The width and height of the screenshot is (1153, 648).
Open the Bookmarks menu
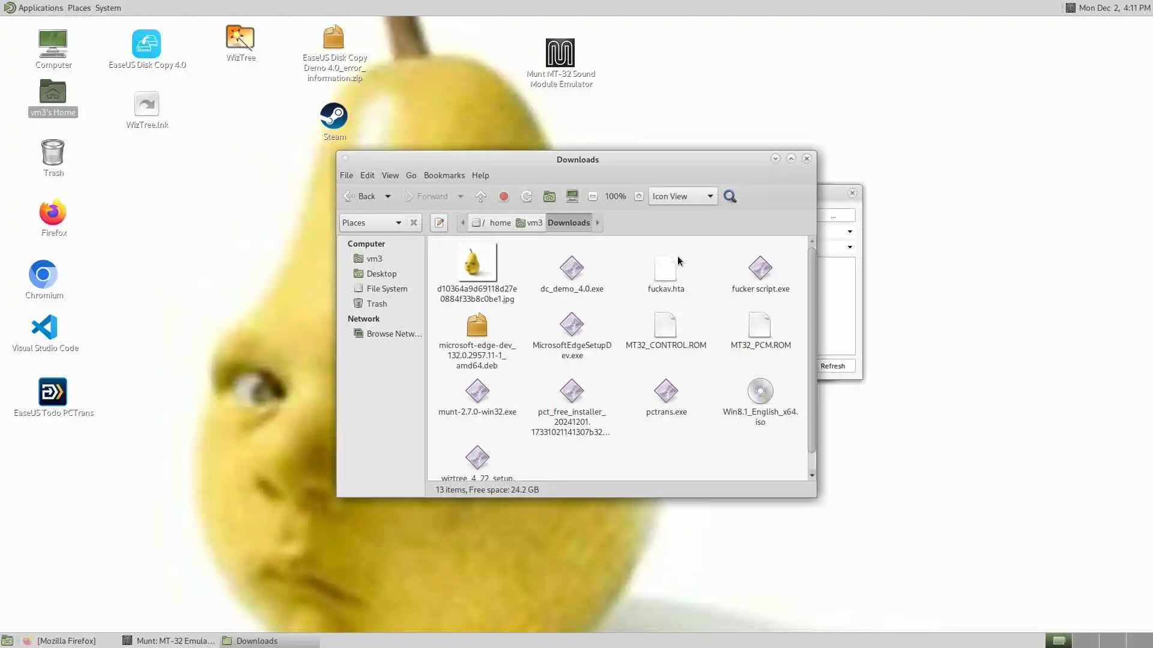click(x=444, y=175)
